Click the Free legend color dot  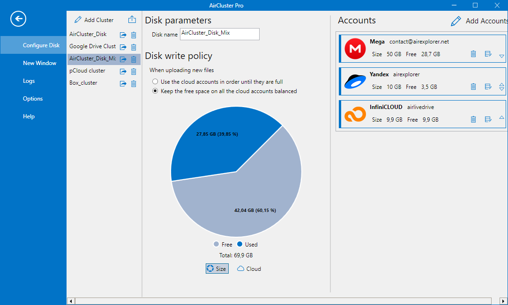[x=216, y=244]
